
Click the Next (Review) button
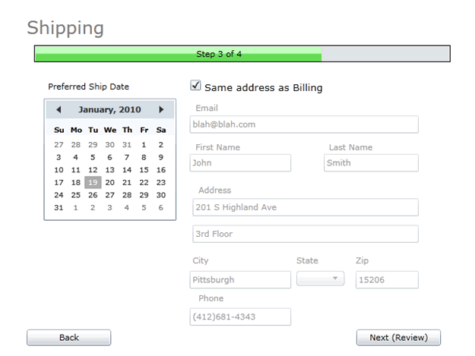[398, 338]
